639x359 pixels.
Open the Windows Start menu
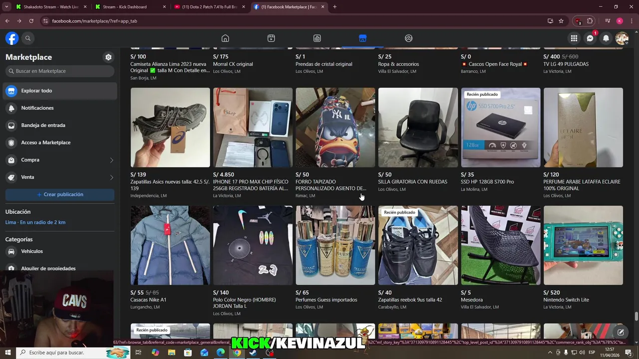[x=7, y=353]
